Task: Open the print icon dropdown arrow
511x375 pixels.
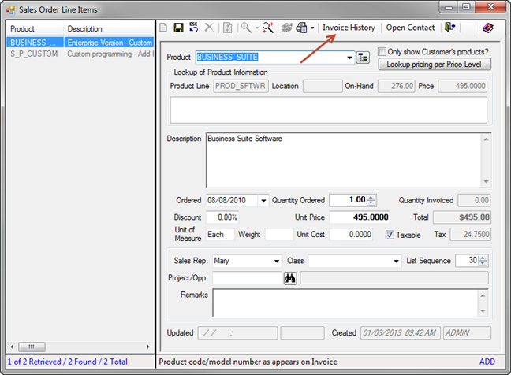Action: coord(312,28)
